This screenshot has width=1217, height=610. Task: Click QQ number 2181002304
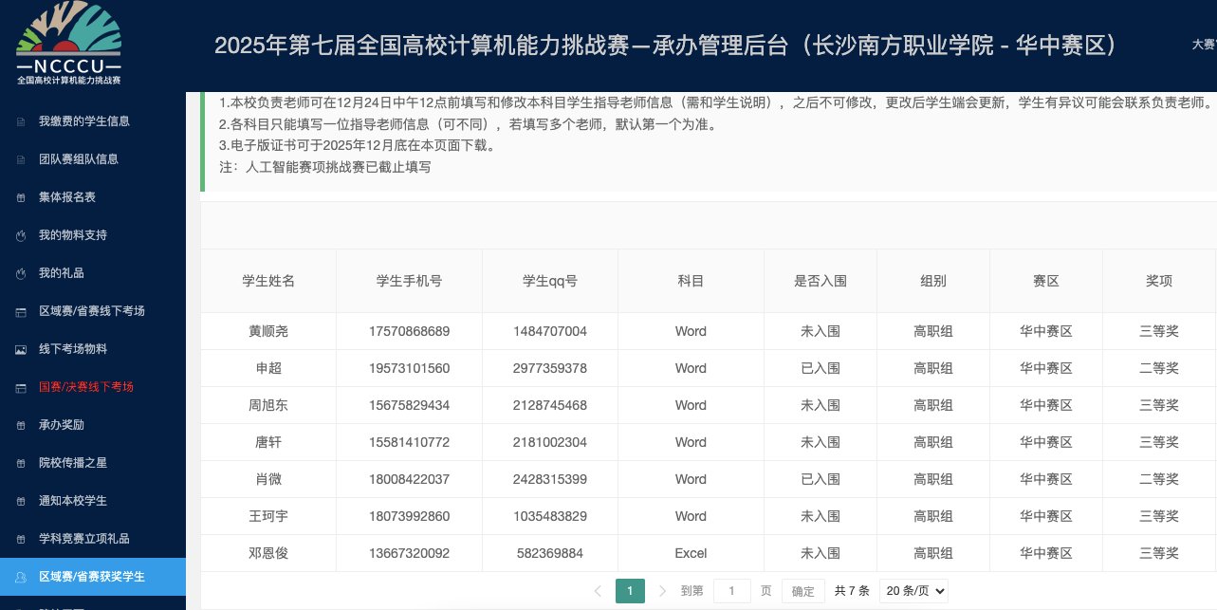click(x=550, y=442)
